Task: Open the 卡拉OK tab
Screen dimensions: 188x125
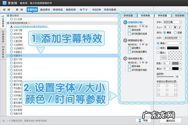Action: pyautogui.click(x=96, y=10)
